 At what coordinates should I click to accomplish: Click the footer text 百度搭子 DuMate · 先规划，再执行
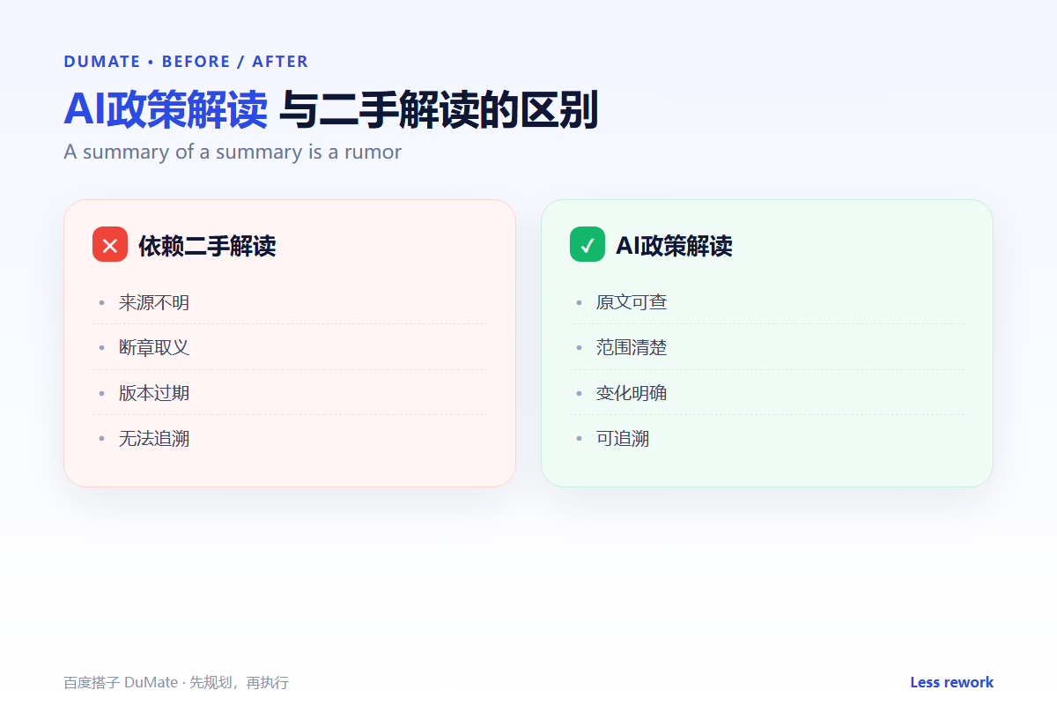pyautogui.click(x=176, y=683)
